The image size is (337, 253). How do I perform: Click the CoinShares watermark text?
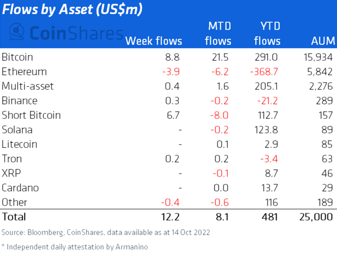pyautogui.click(x=76, y=32)
